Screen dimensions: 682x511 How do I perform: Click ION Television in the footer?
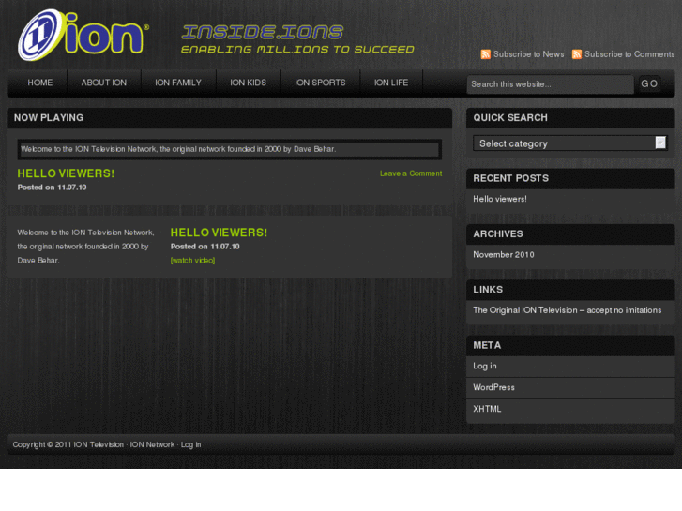(99, 444)
